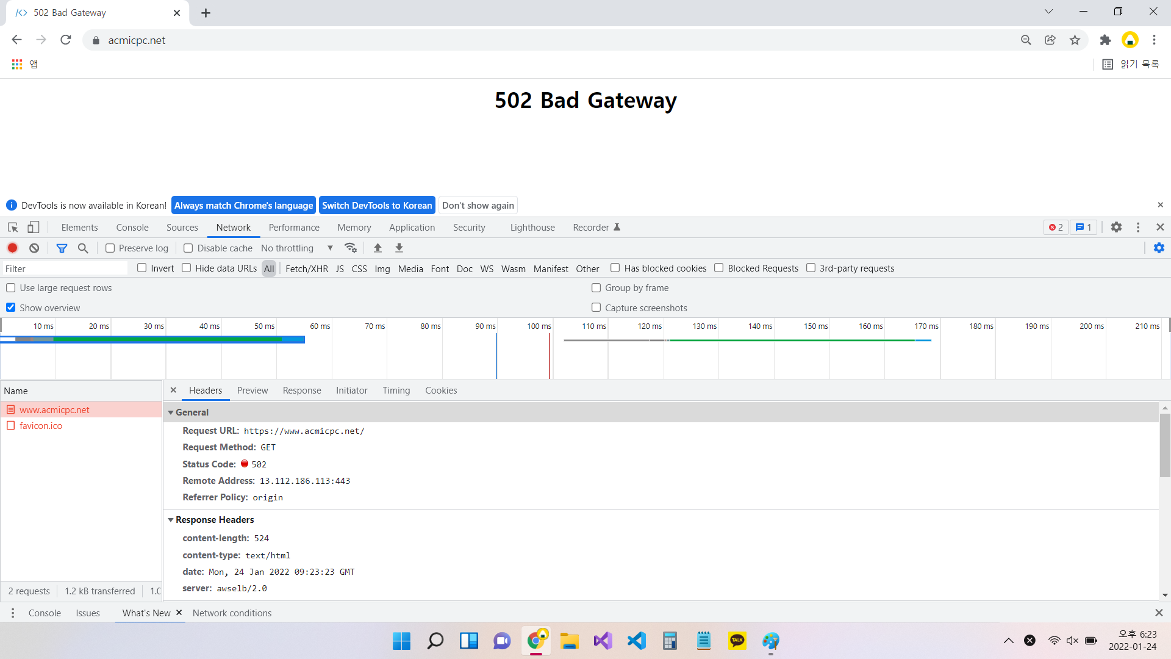Viewport: 1171px width, 659px height.
Task: Check the Disable cache option
Action: [188, 248]
